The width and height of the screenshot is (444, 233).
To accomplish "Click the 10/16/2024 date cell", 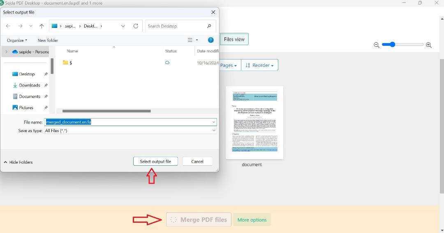I will 208,63.
